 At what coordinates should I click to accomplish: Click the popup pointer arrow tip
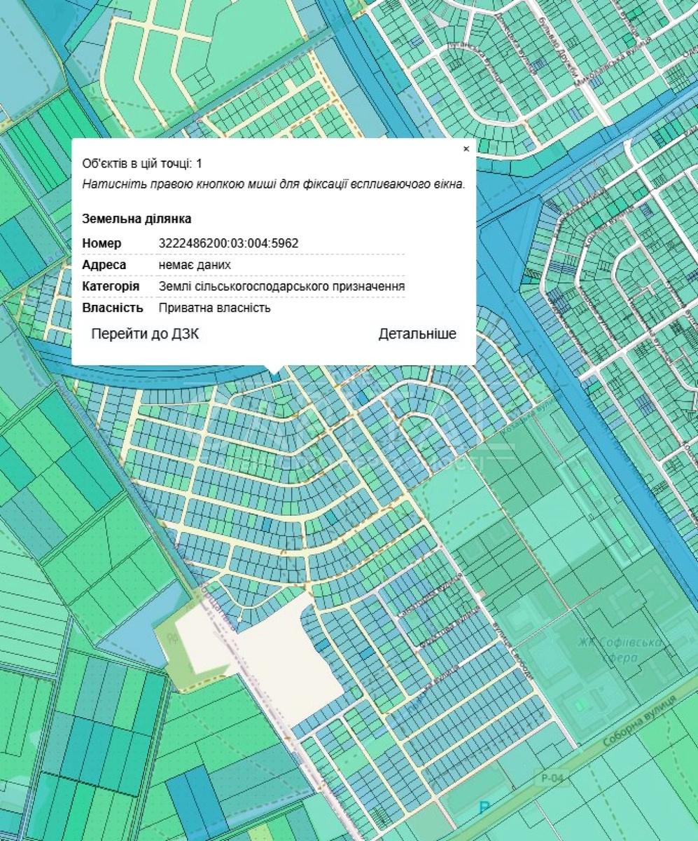point(275,373)
